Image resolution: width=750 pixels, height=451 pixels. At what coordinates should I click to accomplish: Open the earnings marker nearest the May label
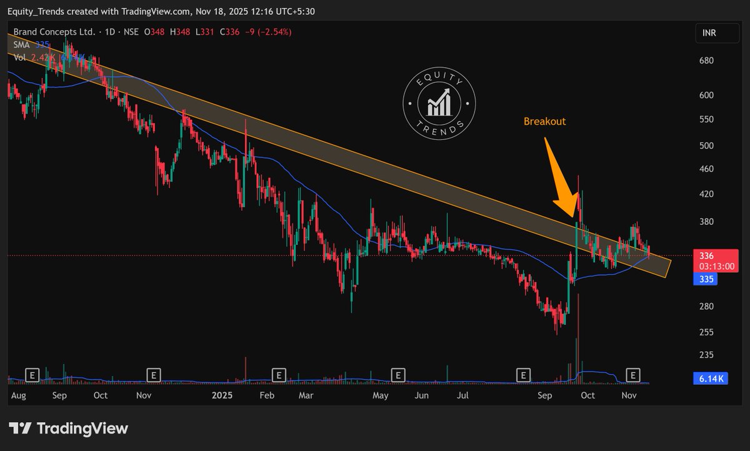397,375
